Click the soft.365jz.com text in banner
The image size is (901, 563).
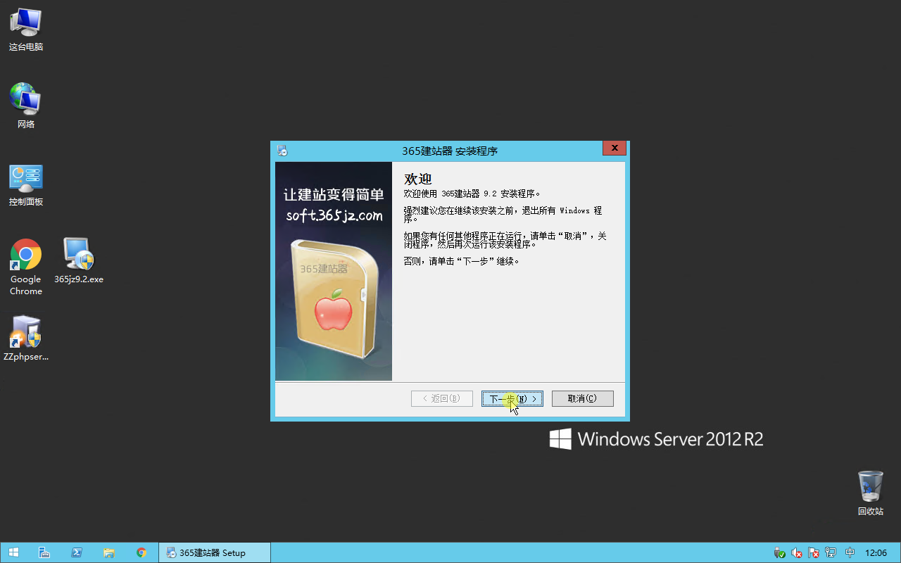pos(334,216)
